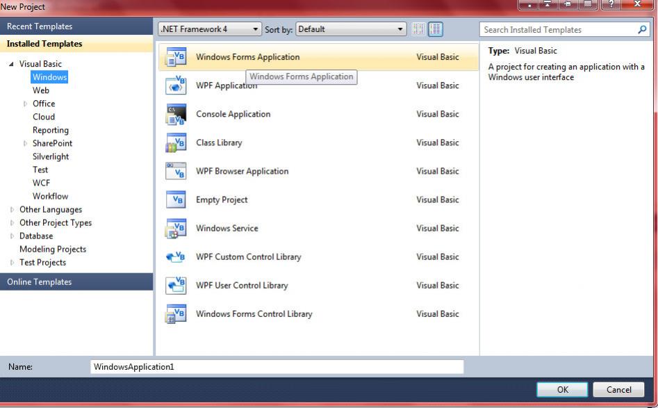Screen dimensions: 658x408
Task: Select the Web category
Action: [41, 90]
